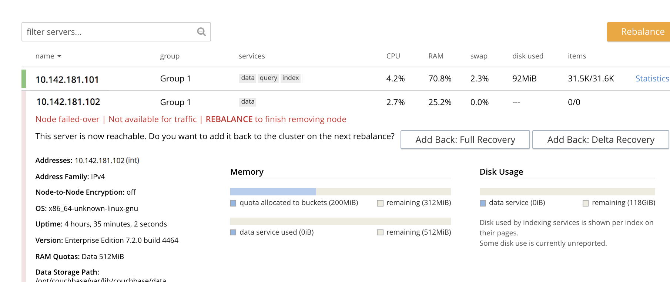Click the Disk Usage data service swatch

483,203
